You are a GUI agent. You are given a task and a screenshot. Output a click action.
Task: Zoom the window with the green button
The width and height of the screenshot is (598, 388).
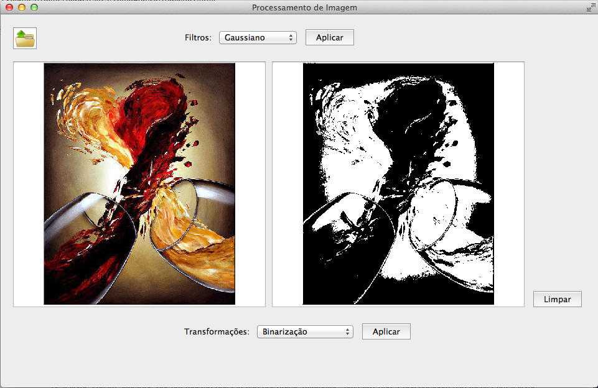point(34,7)
